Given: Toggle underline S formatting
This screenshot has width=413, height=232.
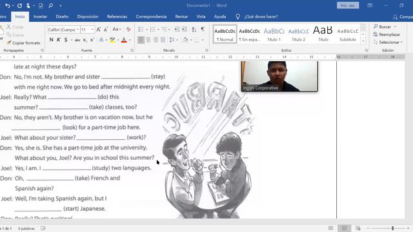Looking at the screenshot, I should 66,40.
